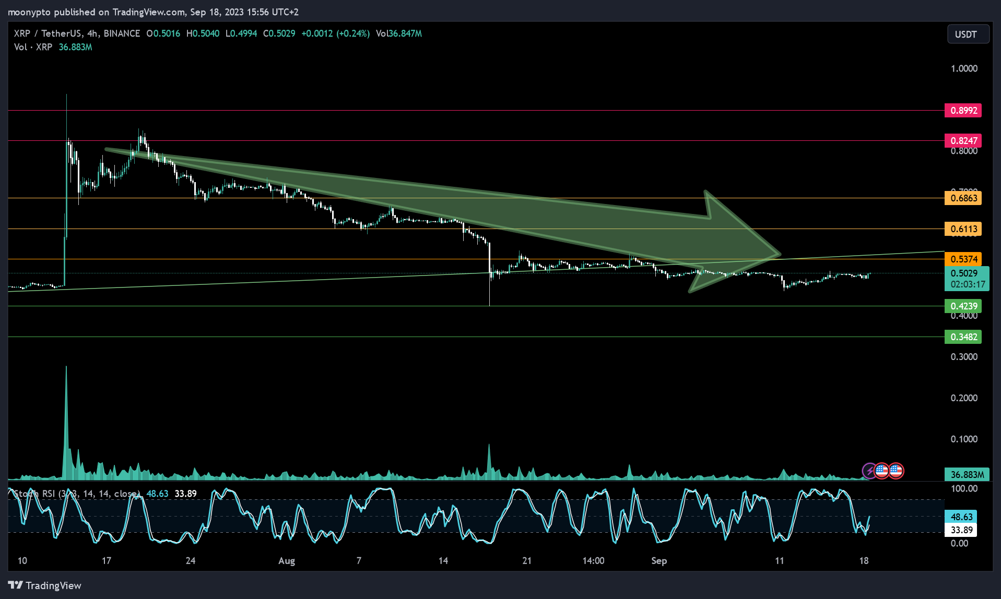Click the 48.63 value in Stoch RSI legend

tap(157, 494)
